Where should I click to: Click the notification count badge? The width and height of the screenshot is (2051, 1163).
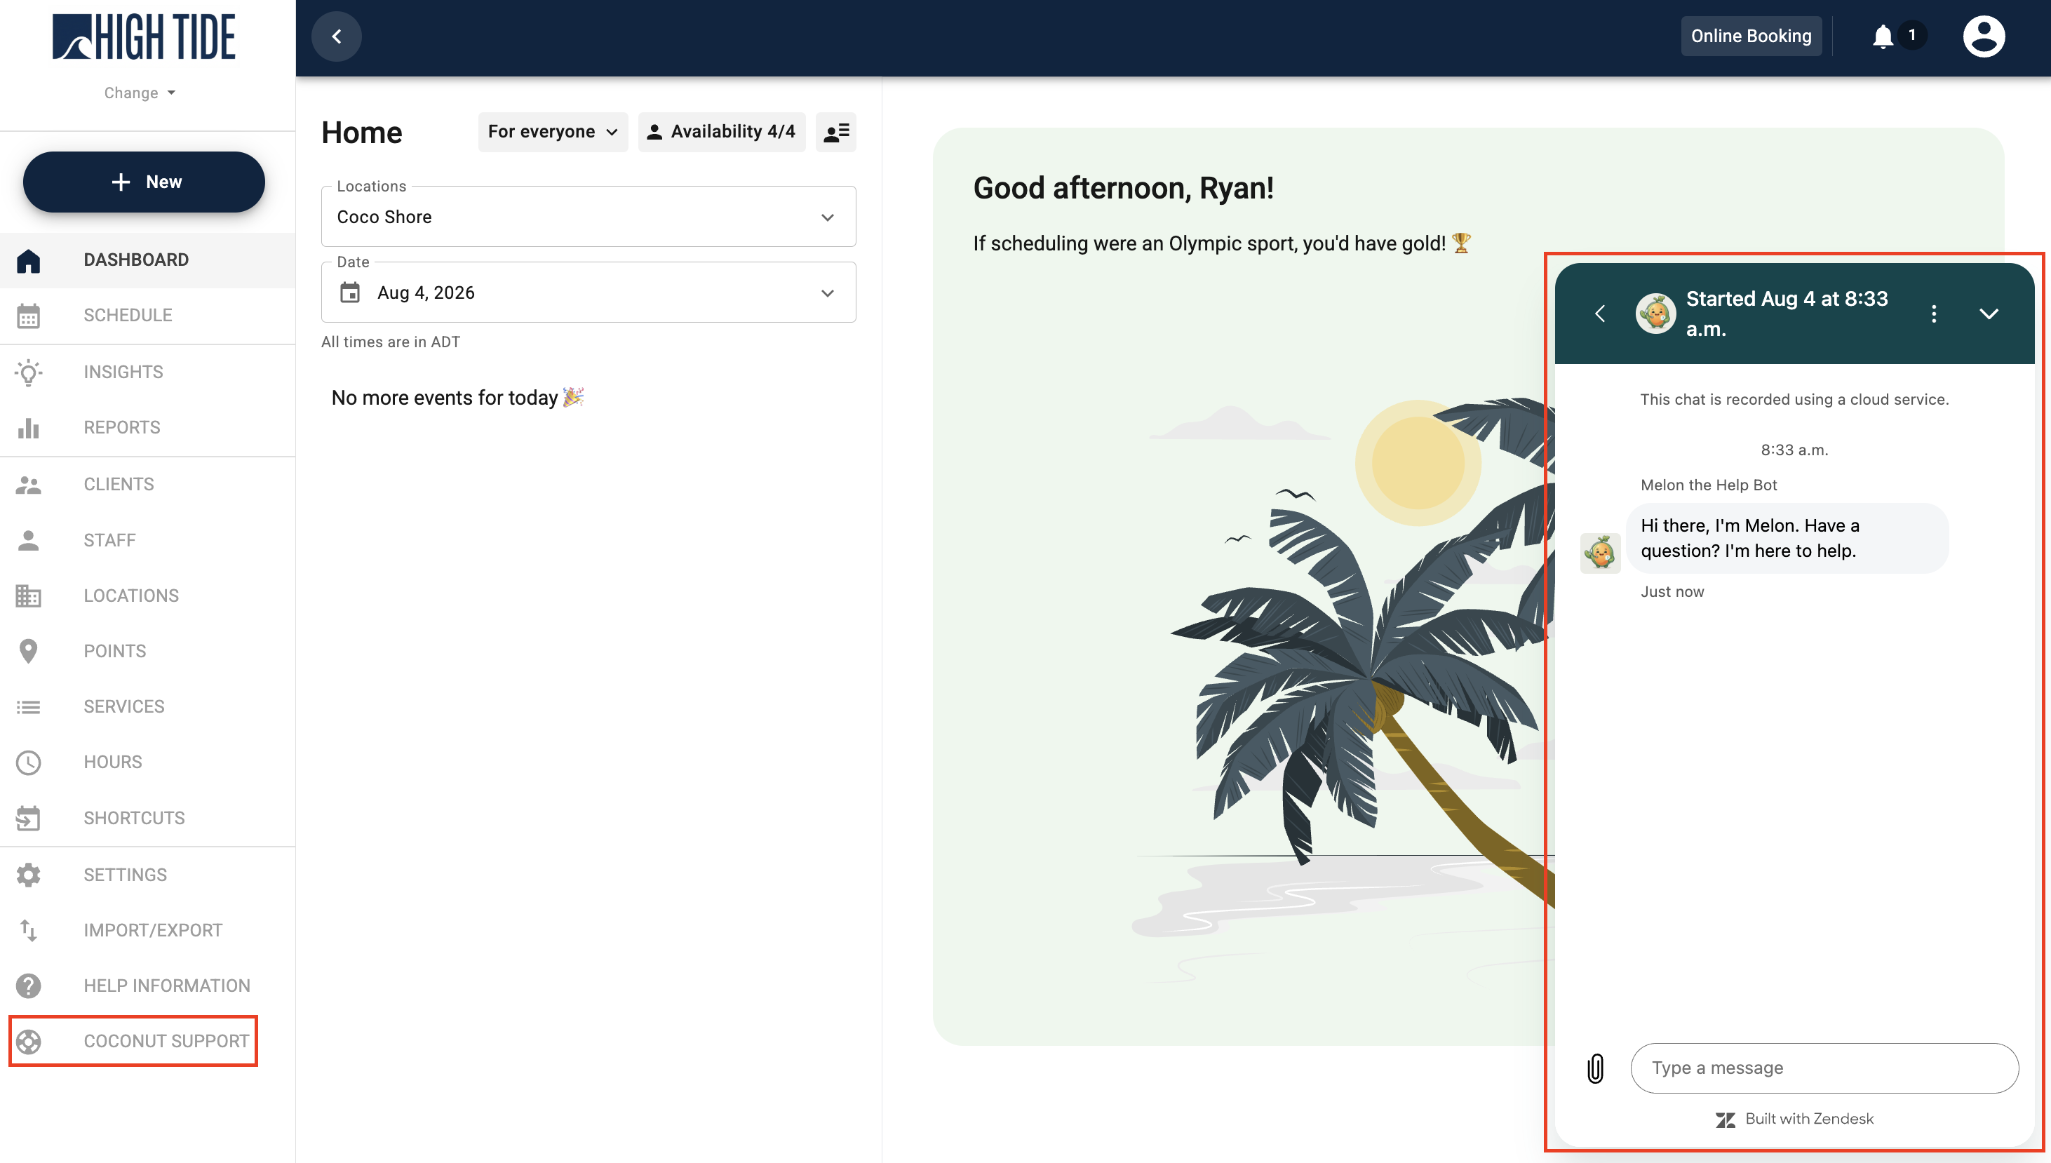click(x=1912, y=35)
